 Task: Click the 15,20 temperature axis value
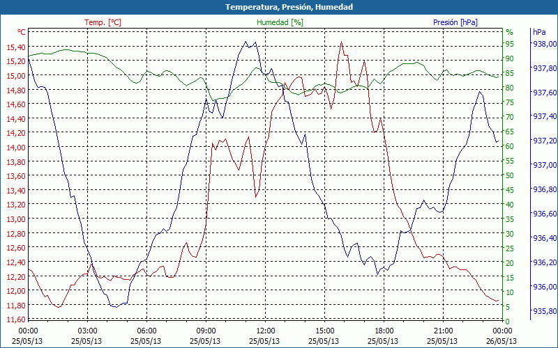(x=16, y=61)
